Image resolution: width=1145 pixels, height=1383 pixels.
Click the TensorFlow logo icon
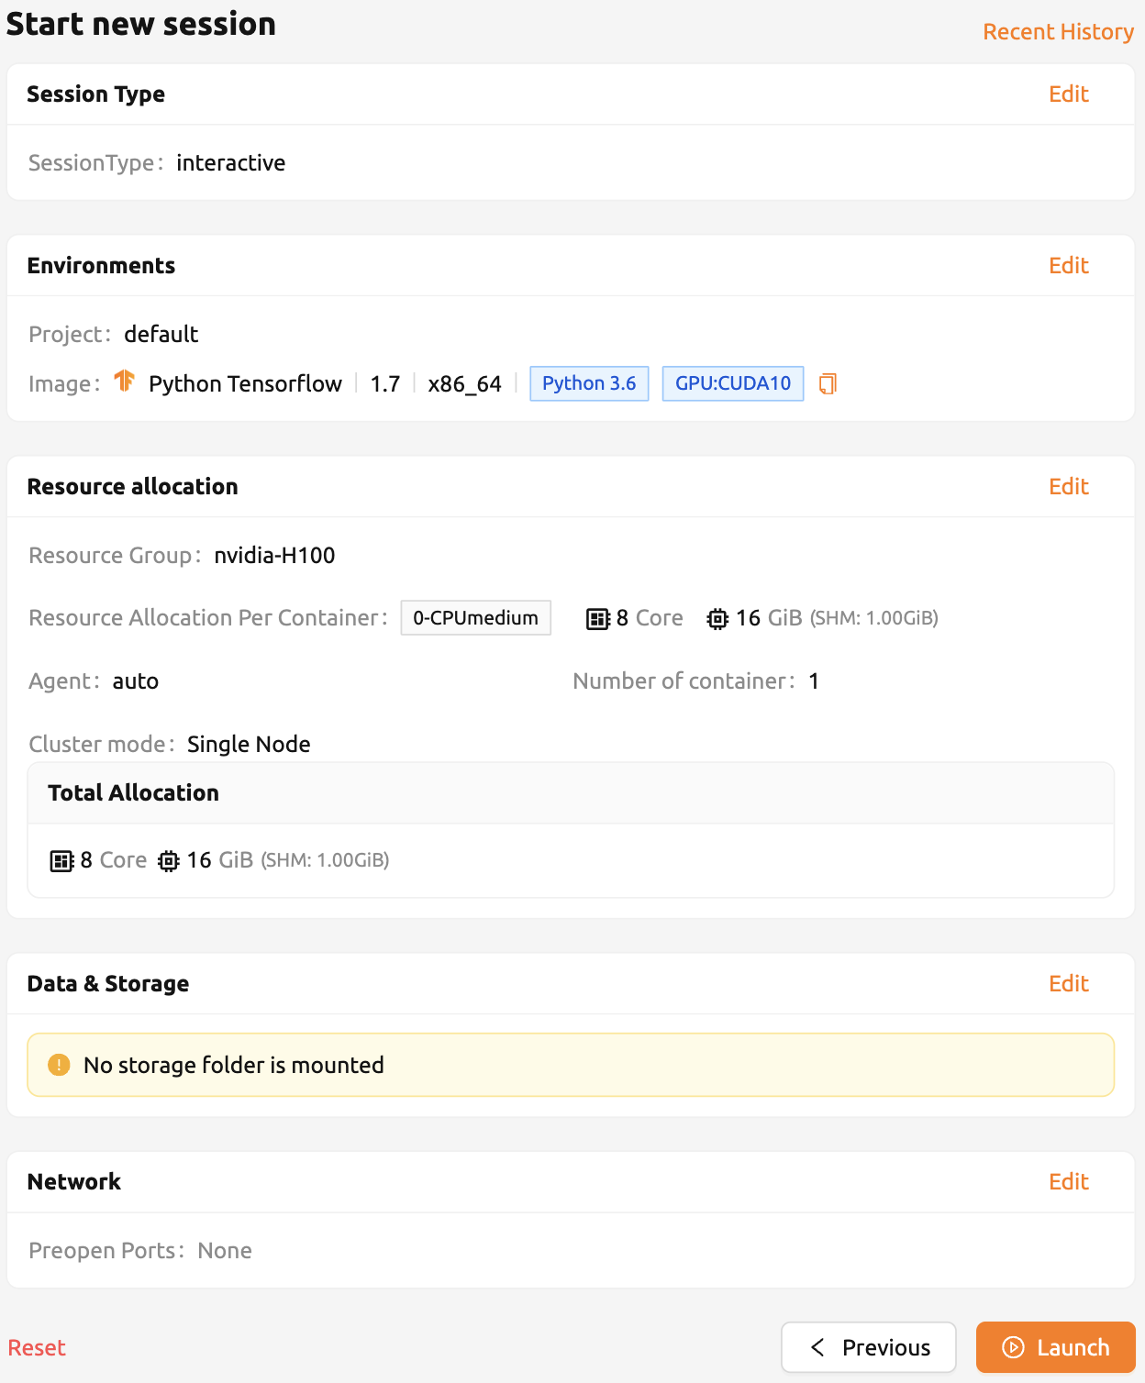[125, 381]
